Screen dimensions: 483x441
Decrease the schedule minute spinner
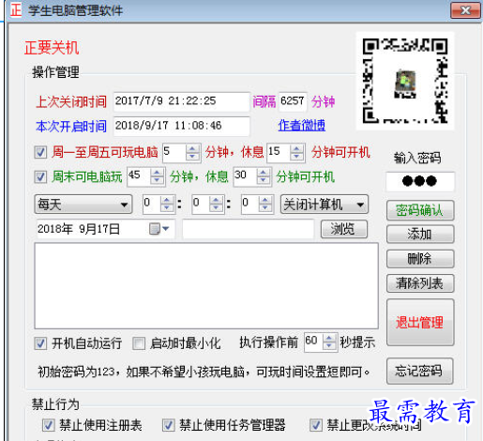point(216,208)
